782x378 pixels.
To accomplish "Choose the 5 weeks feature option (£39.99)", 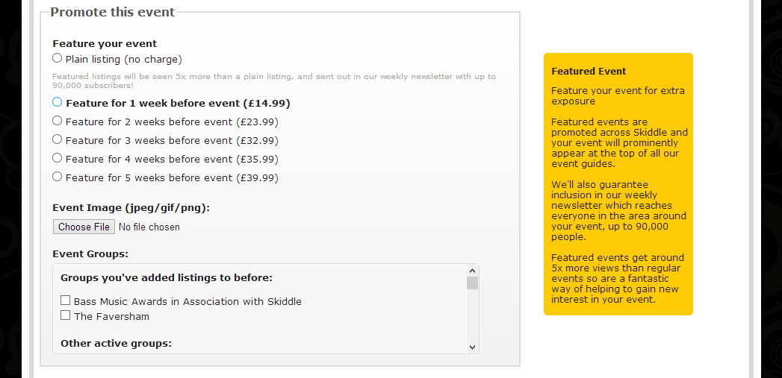I will [58, 177].
